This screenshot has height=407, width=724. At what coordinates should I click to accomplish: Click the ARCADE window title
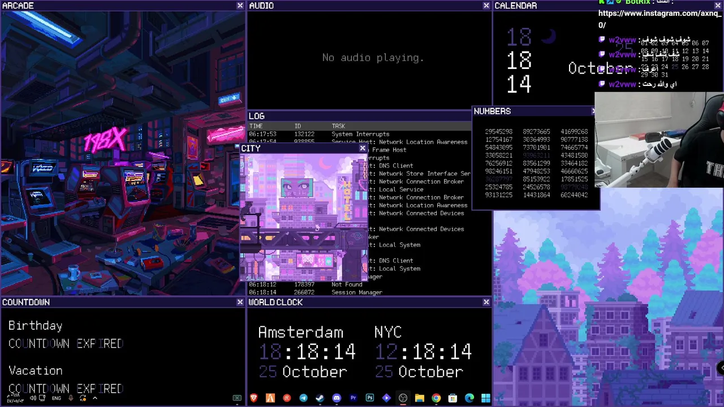[18, 6]
